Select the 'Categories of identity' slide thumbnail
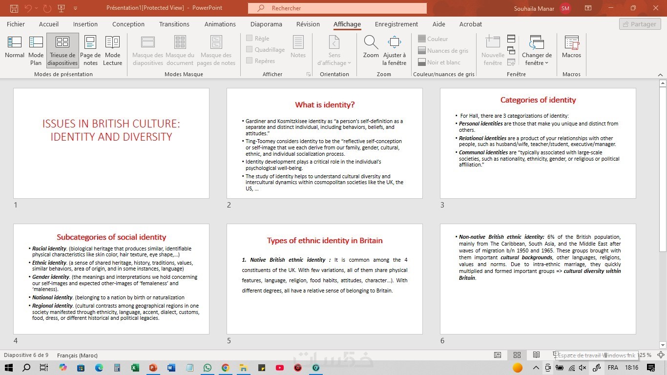667x375 pixels. 538,143
